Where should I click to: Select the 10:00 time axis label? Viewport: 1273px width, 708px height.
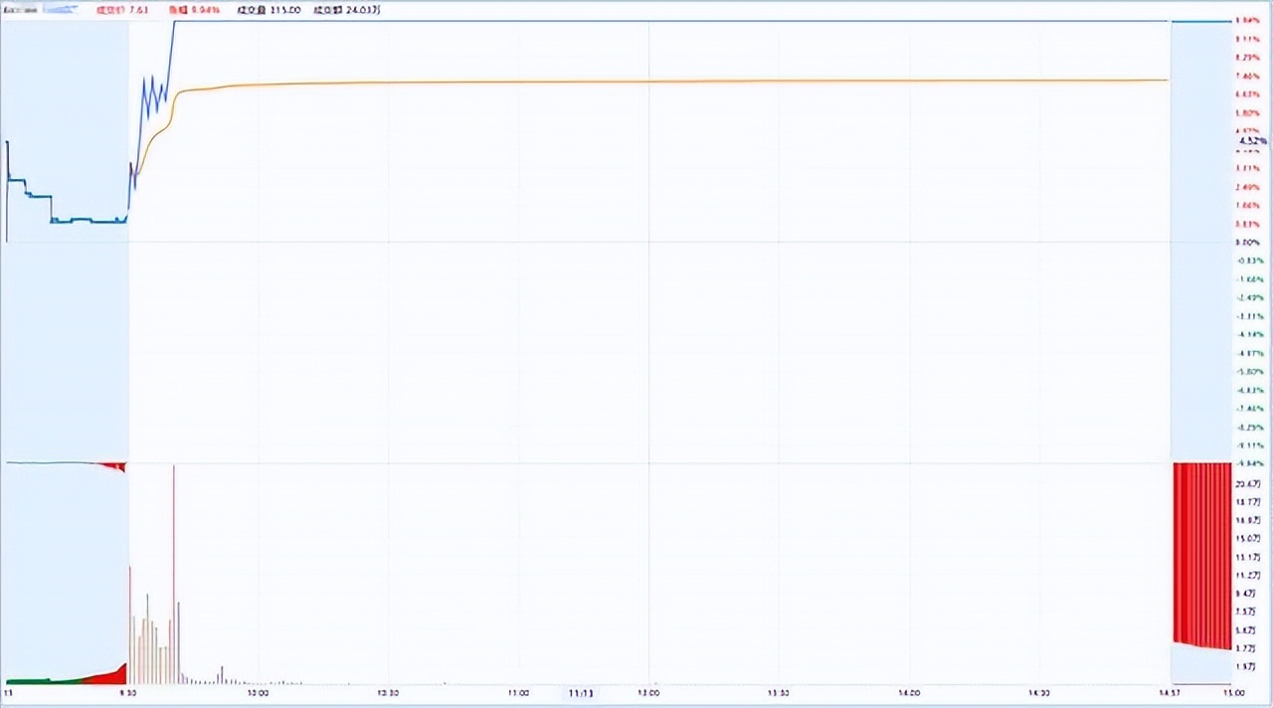tap(258, 692)
